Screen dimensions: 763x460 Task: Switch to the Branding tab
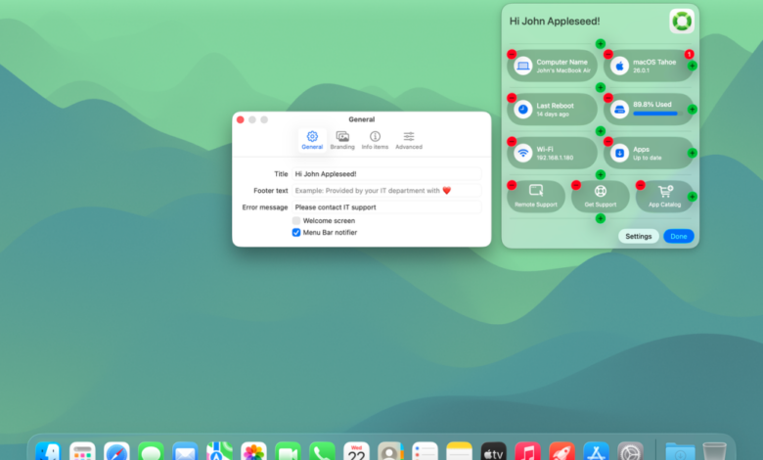pos(342,140)
